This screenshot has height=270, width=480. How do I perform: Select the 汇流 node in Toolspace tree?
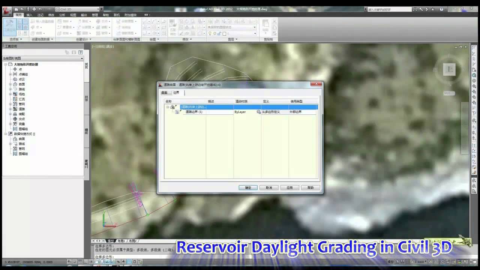coord(22,99)
